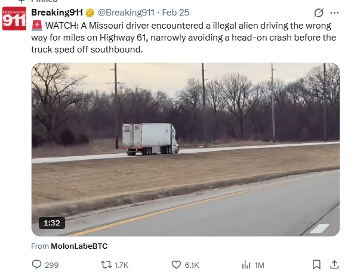Open the Breaking911 profile avatar
The height and width of the screenshot is (275, 351).
tap(14, 18)
